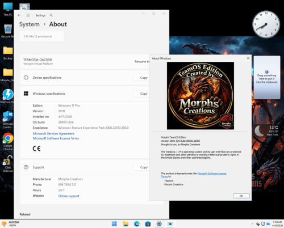
Task: Open Microsoft Software License Terms in Settings
Action: (56, 138)
